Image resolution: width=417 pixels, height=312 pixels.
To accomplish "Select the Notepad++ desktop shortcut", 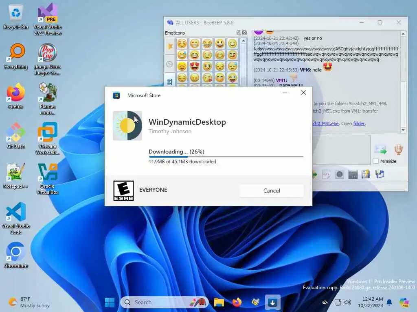I will (16, 175).
